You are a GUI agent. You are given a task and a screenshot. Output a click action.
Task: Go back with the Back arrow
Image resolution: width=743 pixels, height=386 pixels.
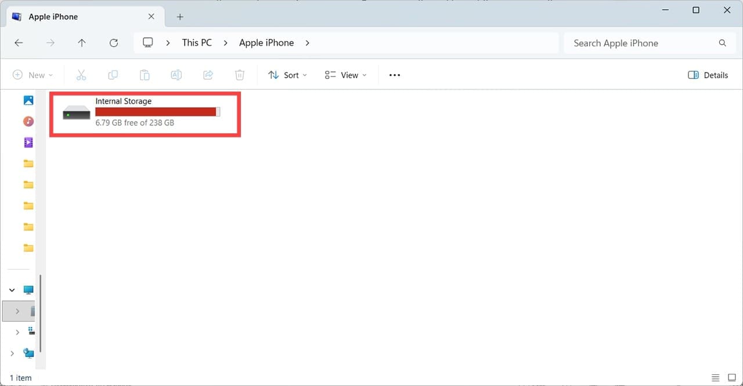click(19, 43)
